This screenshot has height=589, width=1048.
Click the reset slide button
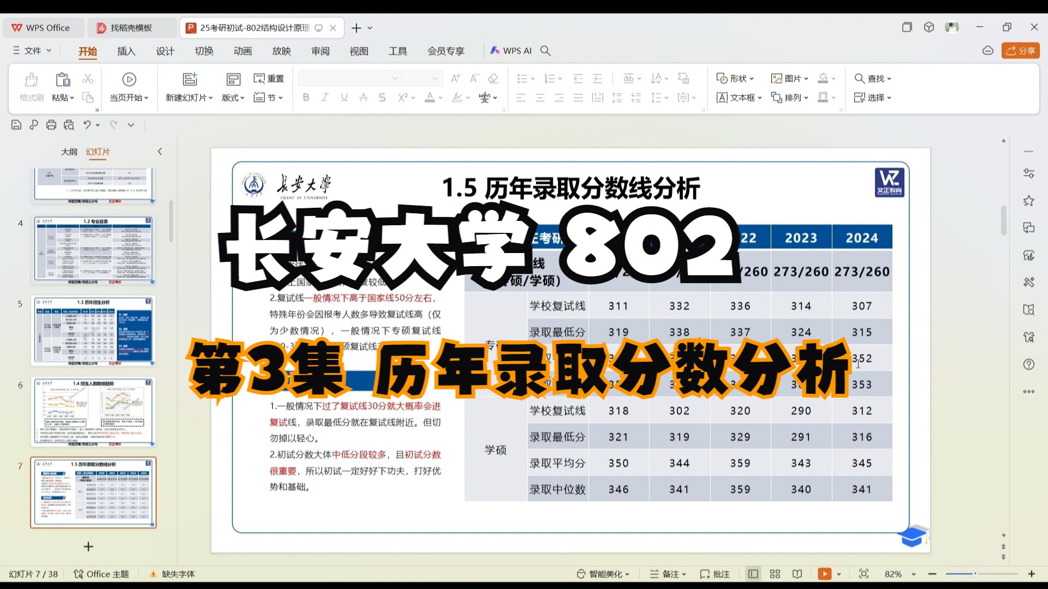coord(269,79)
